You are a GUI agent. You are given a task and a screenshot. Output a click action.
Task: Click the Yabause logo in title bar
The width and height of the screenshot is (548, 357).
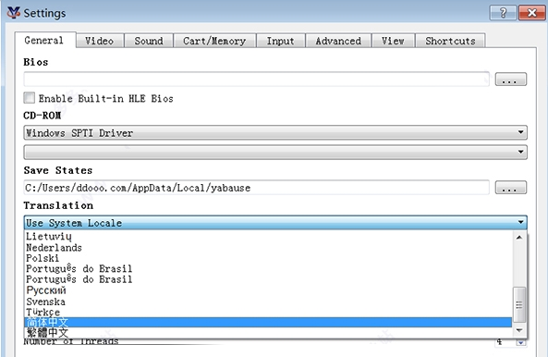[x=14, y=13]
